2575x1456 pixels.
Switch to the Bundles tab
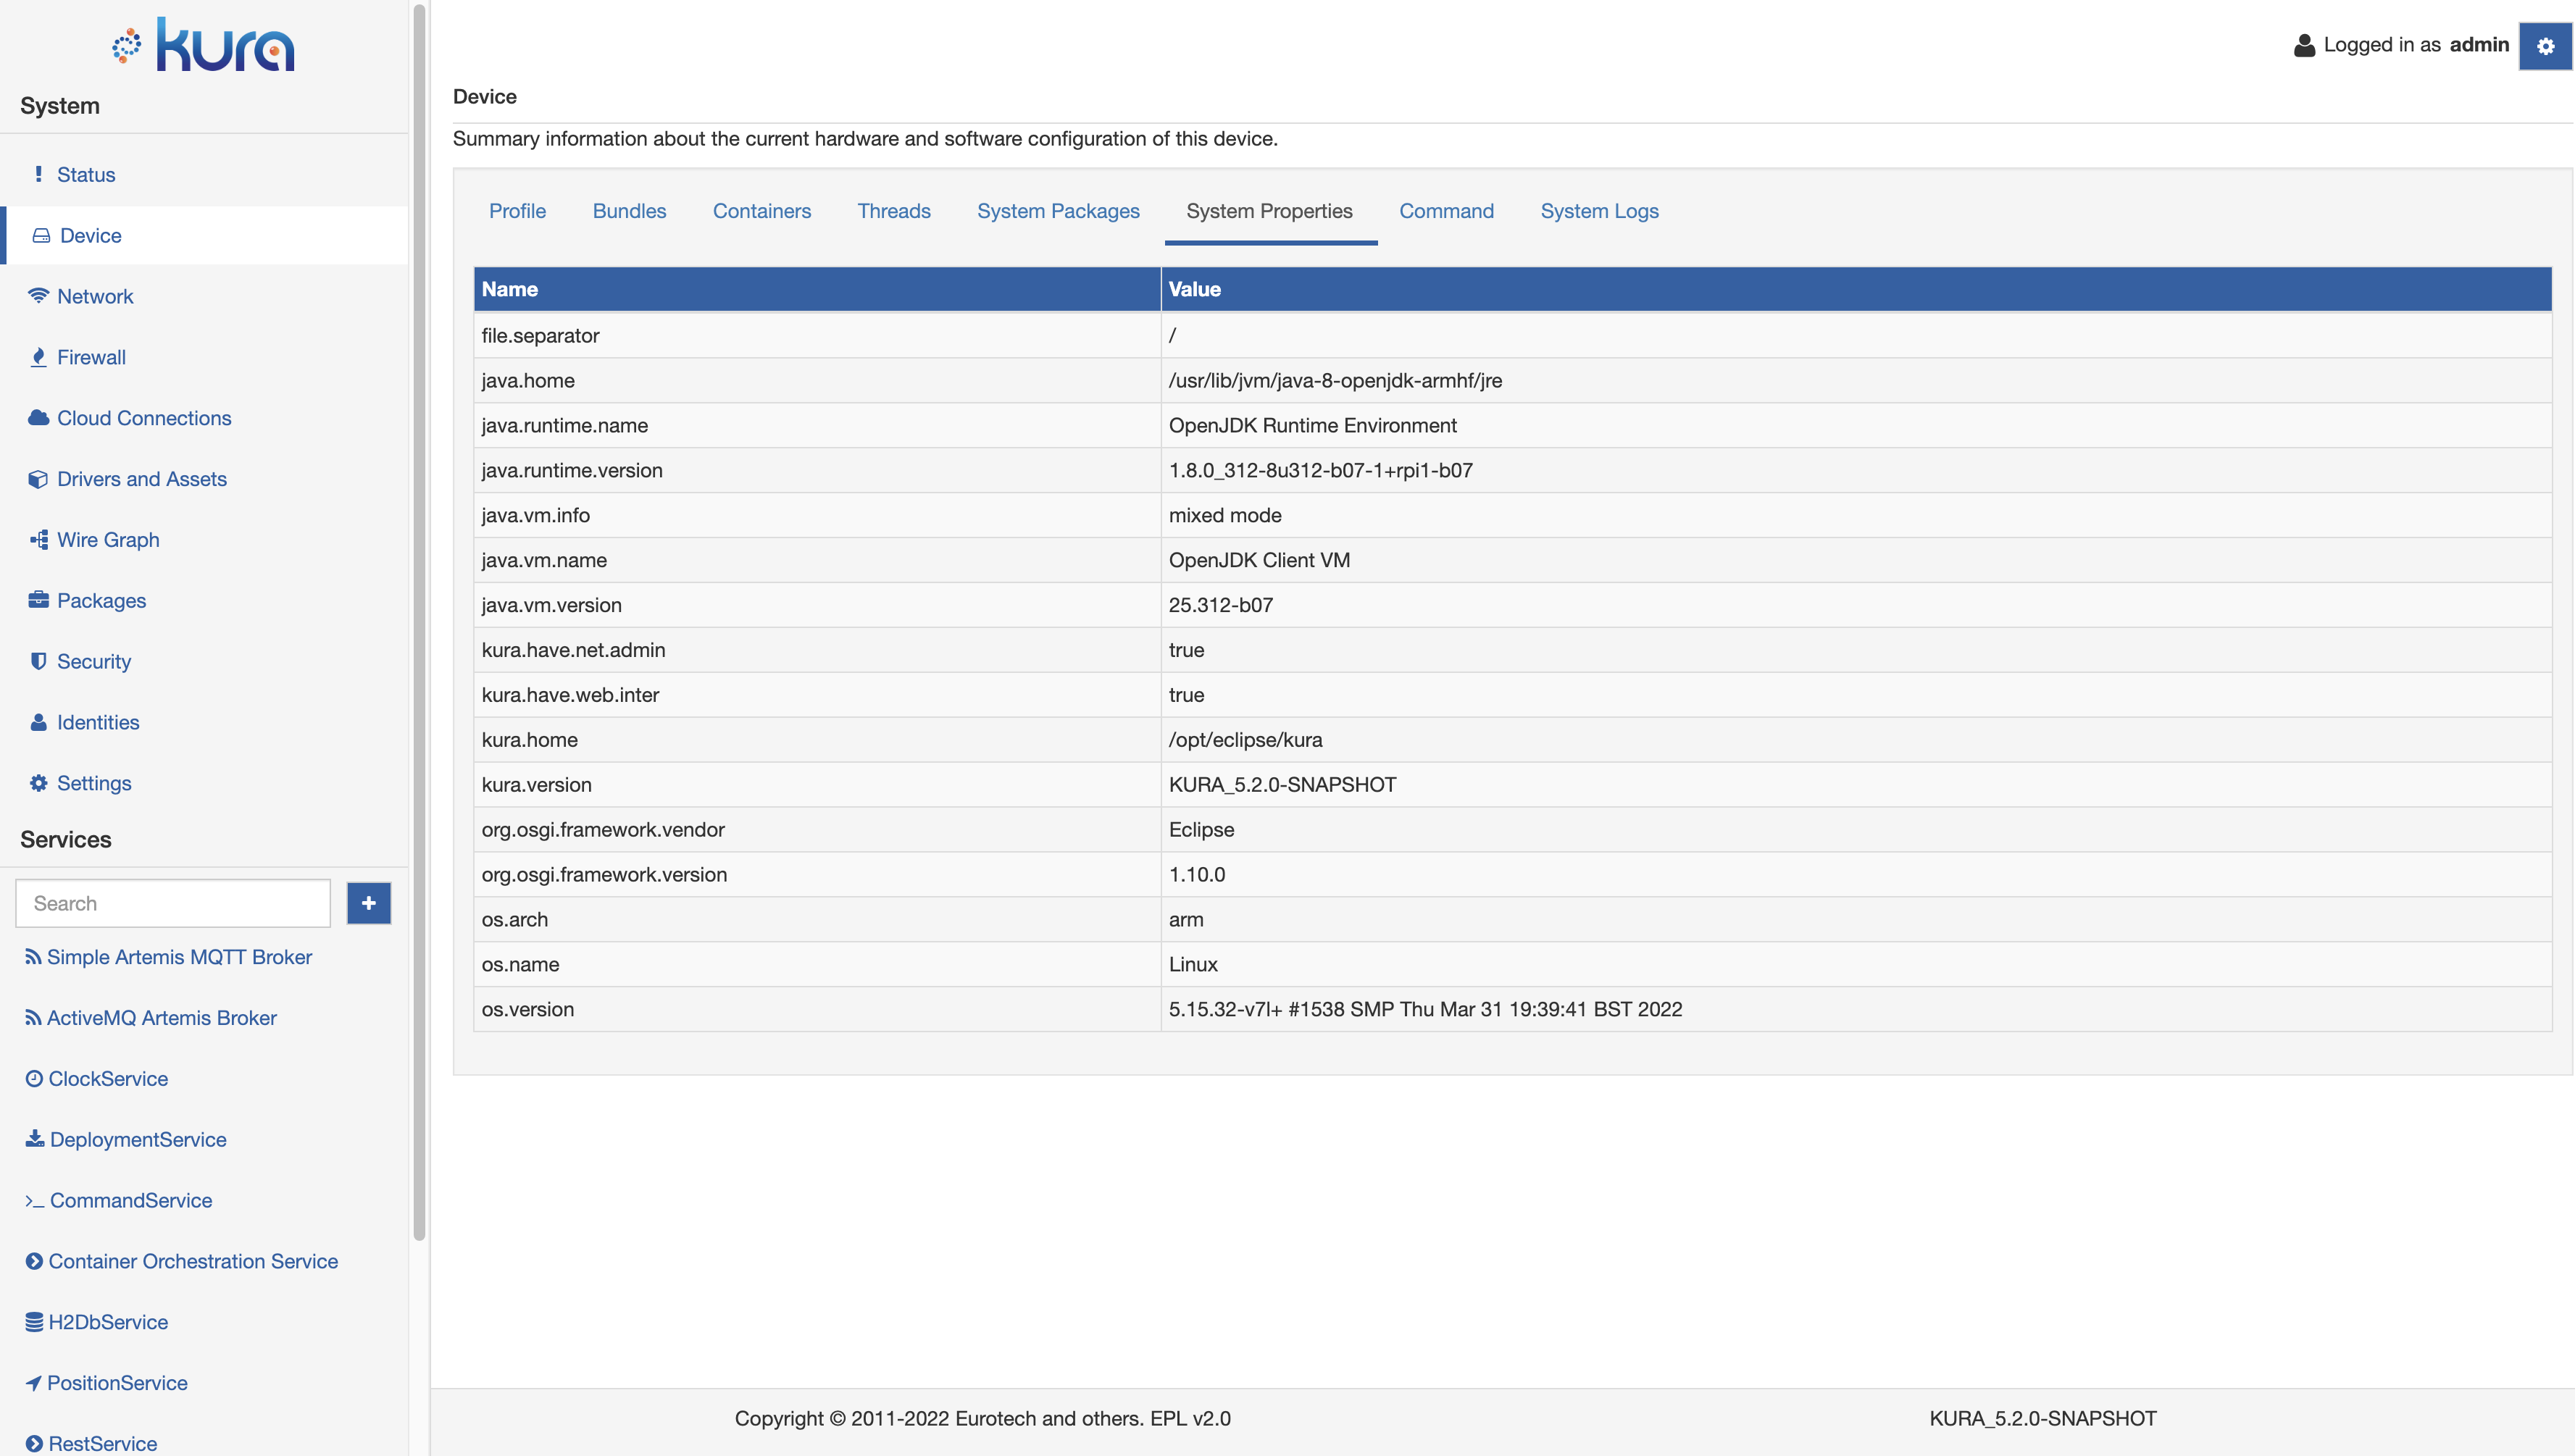(630, 211)
